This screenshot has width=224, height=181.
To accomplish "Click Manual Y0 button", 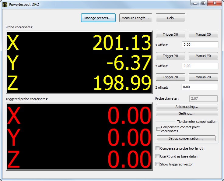I will click(203, 56).
